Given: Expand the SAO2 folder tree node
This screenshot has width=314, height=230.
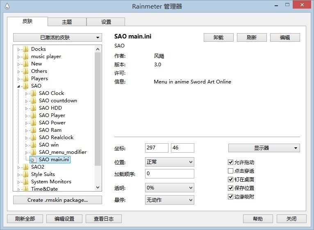Looking at the screenshot, I should tap(18, 167).
